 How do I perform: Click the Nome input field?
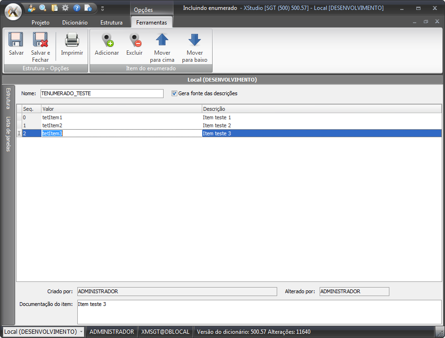point(102,93)
